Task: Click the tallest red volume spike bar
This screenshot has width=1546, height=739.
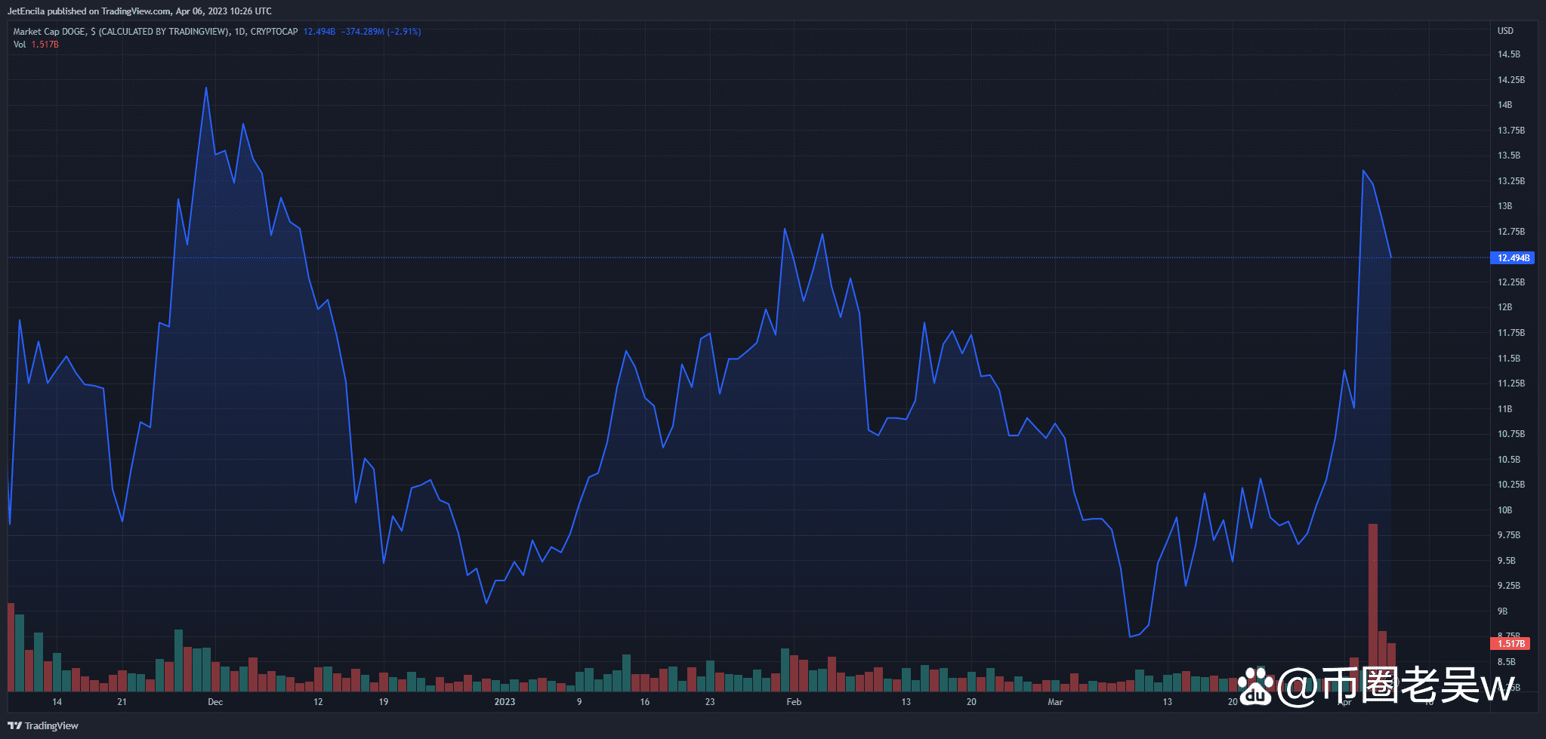Action: pyautogui.click(x=1373, y=607)
